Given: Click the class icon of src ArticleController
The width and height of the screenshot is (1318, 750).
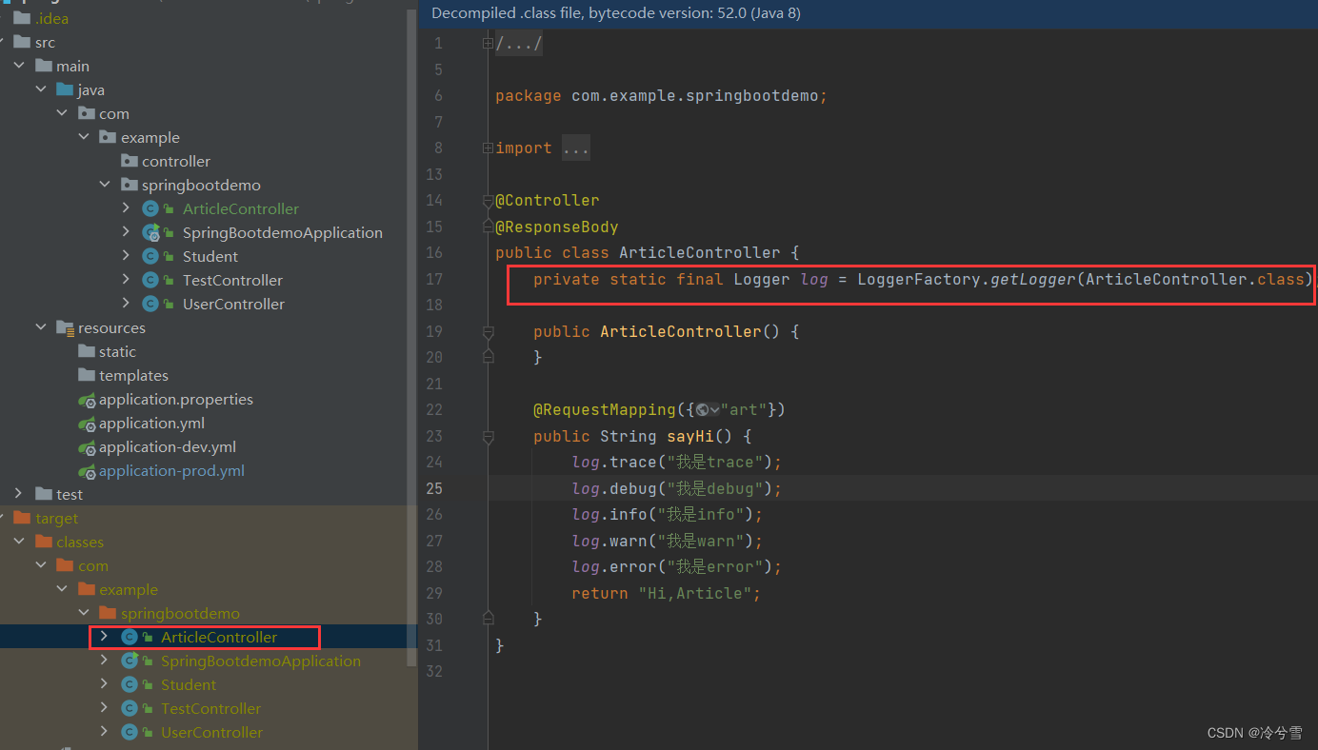Looking at the screenshot, I should pos(150,208).
